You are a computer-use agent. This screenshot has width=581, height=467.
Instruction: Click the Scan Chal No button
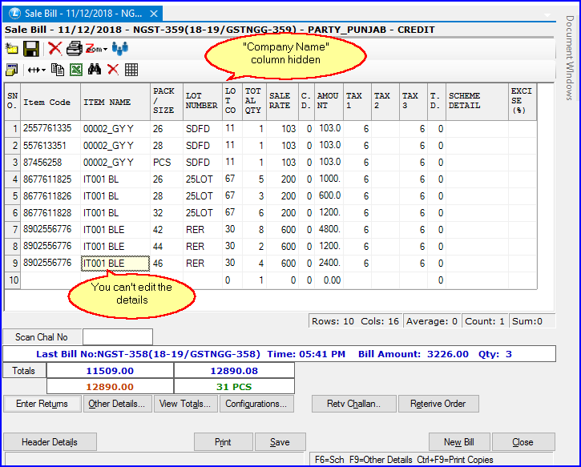42,337
